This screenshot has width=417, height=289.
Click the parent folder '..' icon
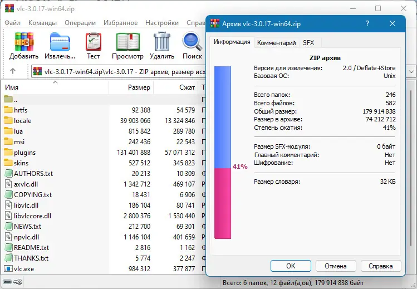coord(8,99)
